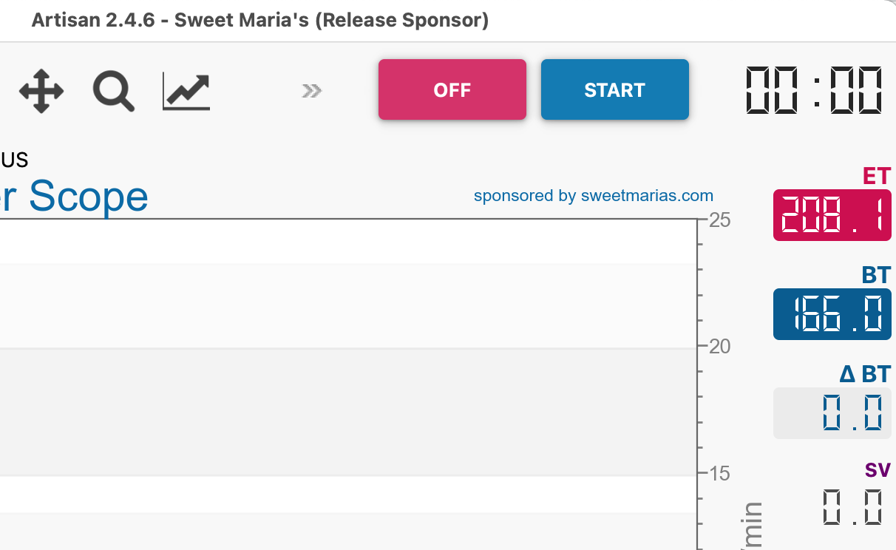Image resolution: width=896 pixels, height=550 pixels.
Task: Toggle the roaster OFF button
Action: [452, 89]
